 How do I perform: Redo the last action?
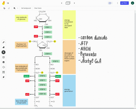pyautogui.click(x=9, y=8)
